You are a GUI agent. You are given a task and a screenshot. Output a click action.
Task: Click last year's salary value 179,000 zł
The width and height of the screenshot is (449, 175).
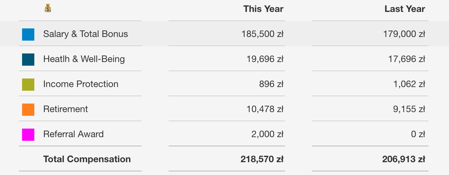(404, 34)
